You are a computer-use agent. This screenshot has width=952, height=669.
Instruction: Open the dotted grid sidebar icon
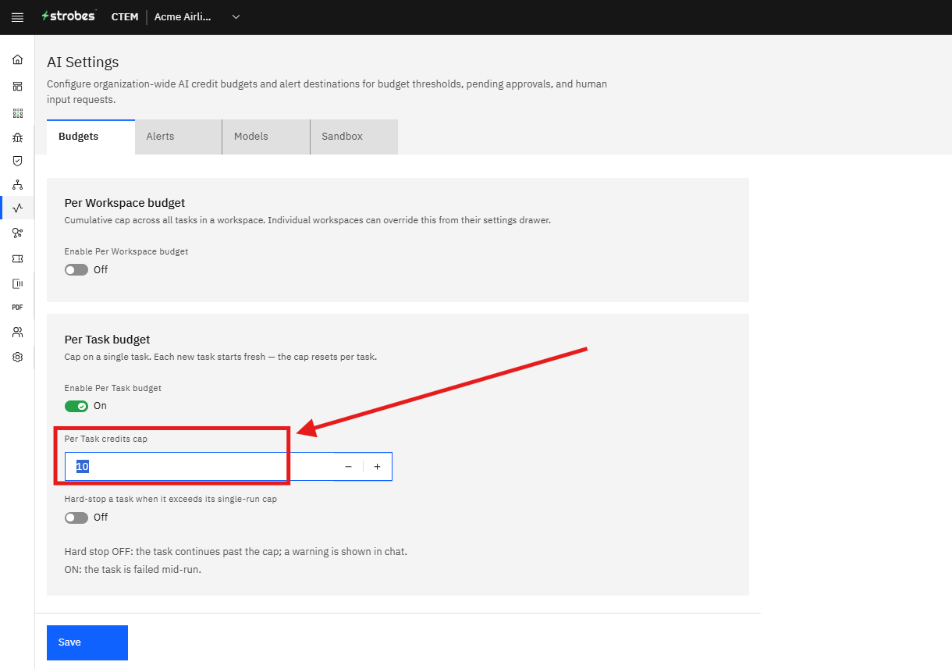pyautogui.click(x=17, y=113)
